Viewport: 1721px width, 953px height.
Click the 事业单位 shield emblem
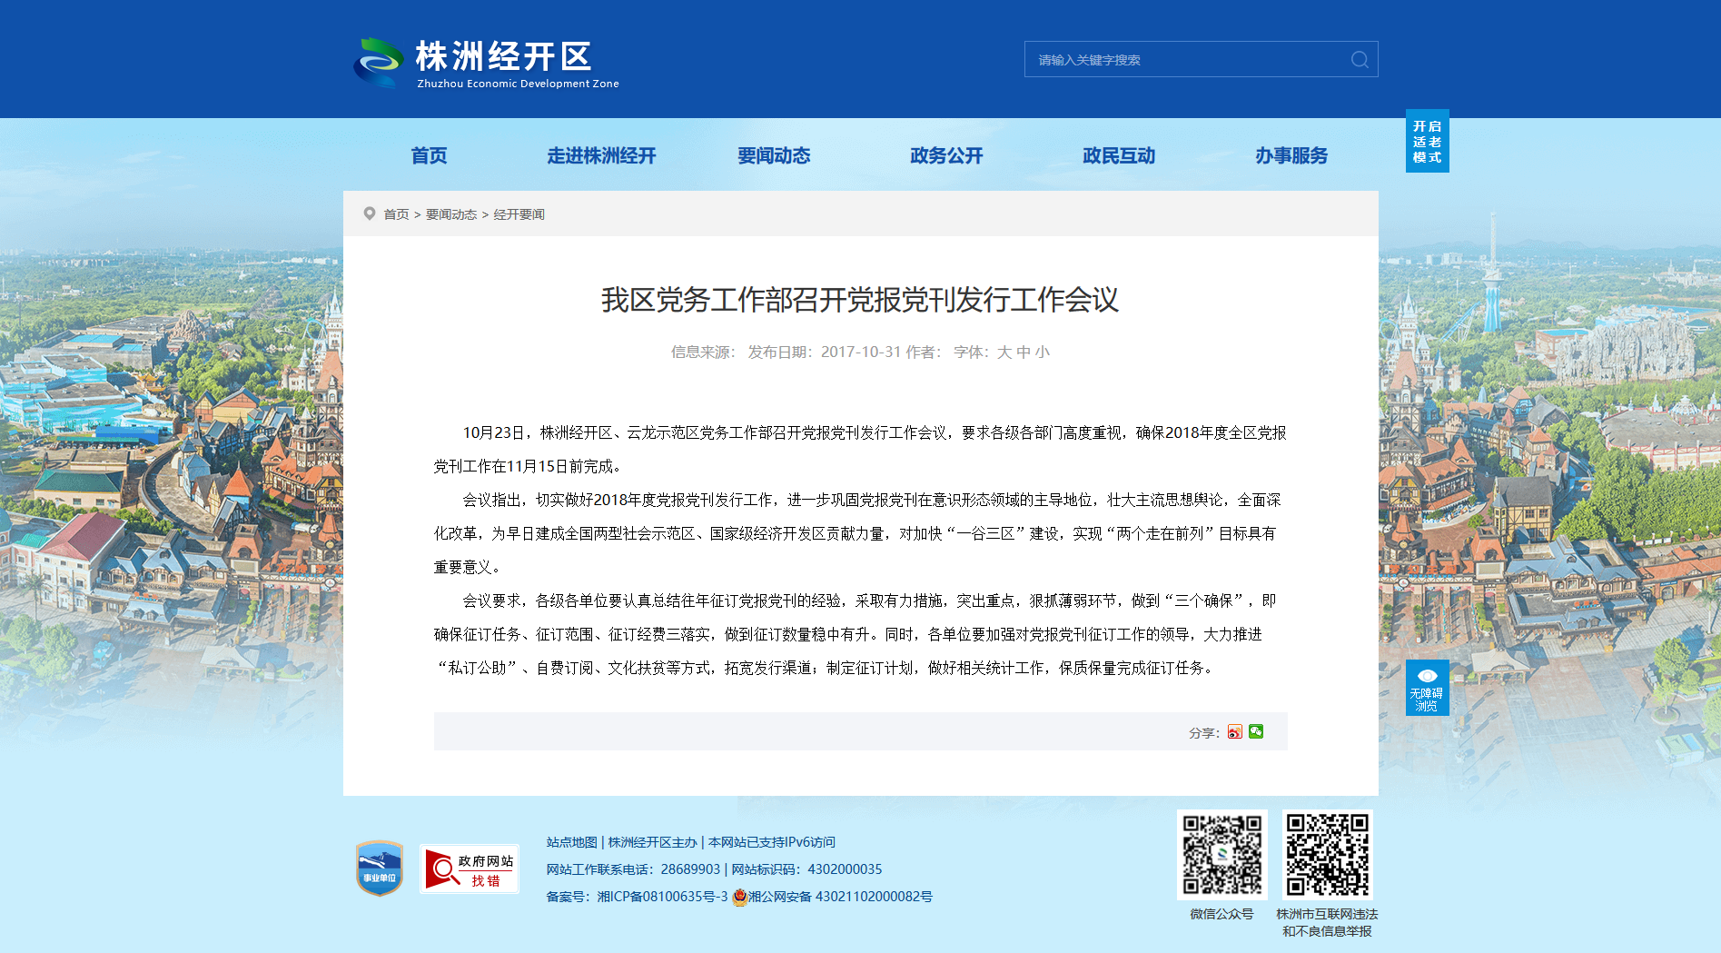(380, 868)
